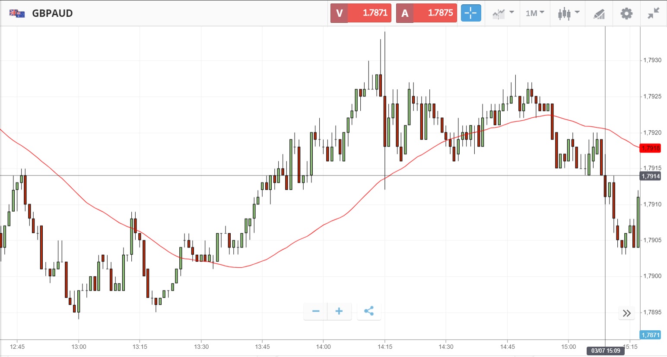Image resolution: width=667 pixels, height=357 pixels.
Task: Click the grey 1,7914 crosshair price label
Action: tap(651, 176)
